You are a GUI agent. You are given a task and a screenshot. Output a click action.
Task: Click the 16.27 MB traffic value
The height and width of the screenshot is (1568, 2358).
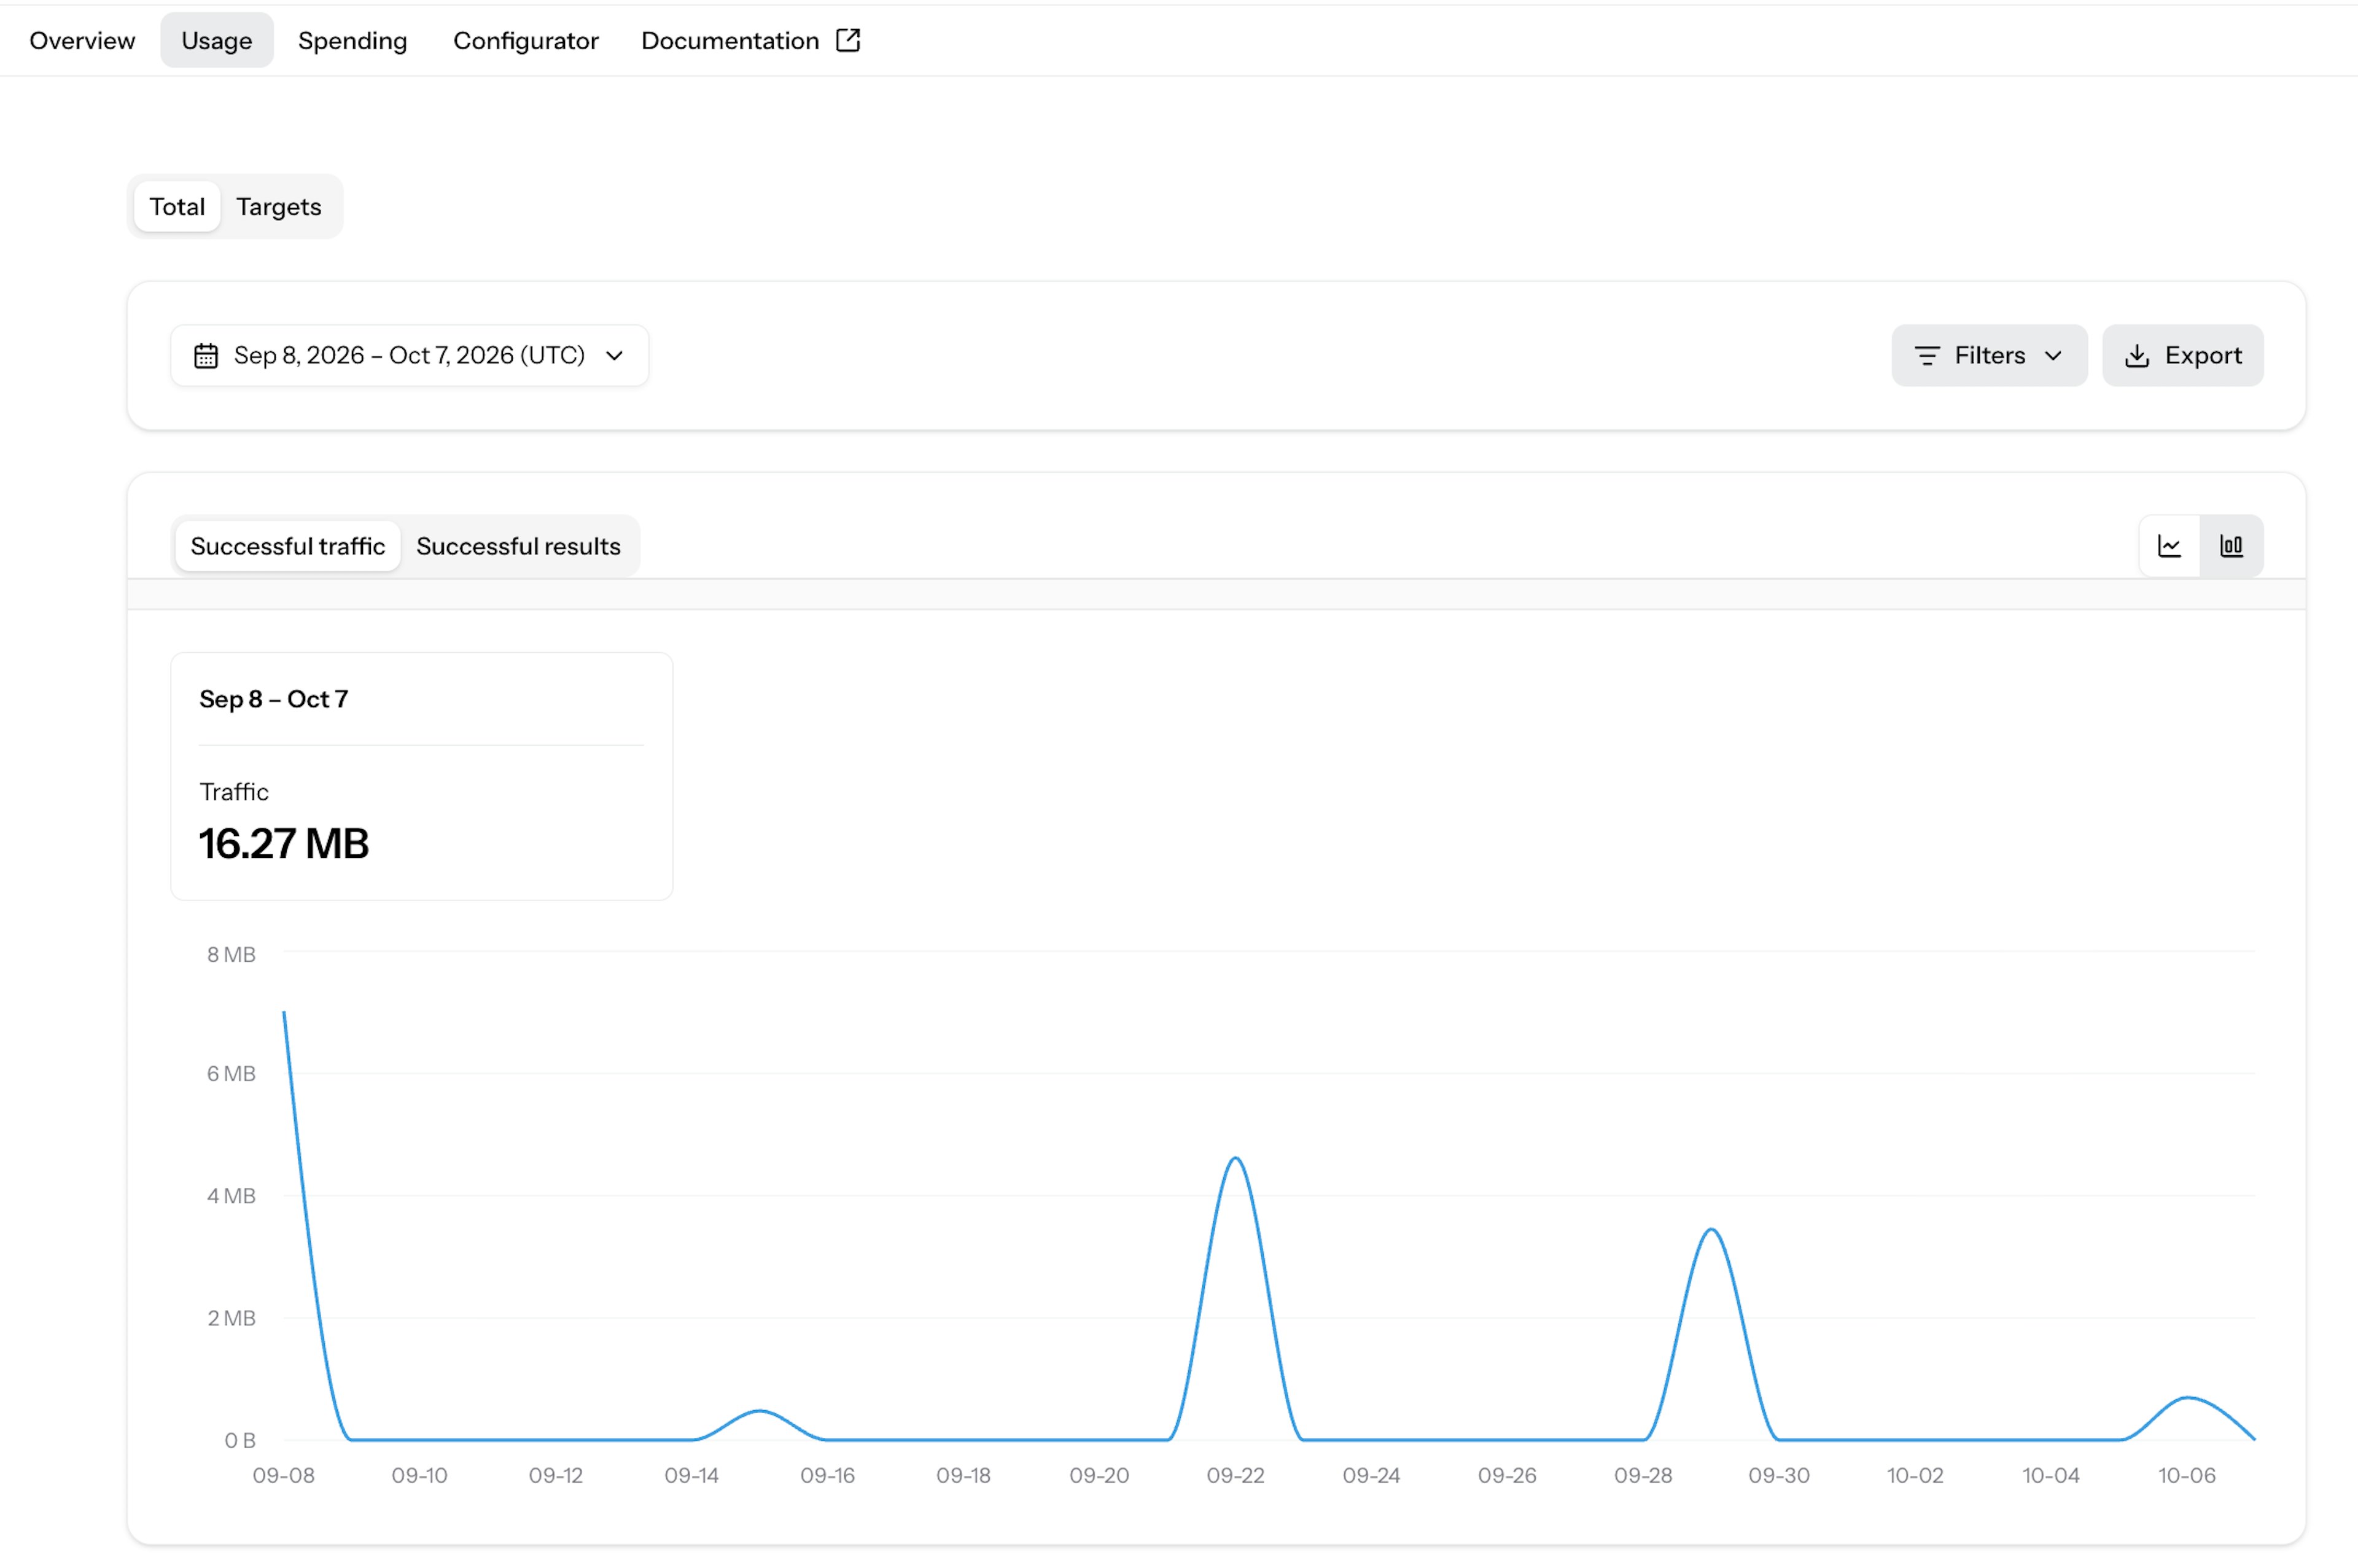tap(284, 844)
